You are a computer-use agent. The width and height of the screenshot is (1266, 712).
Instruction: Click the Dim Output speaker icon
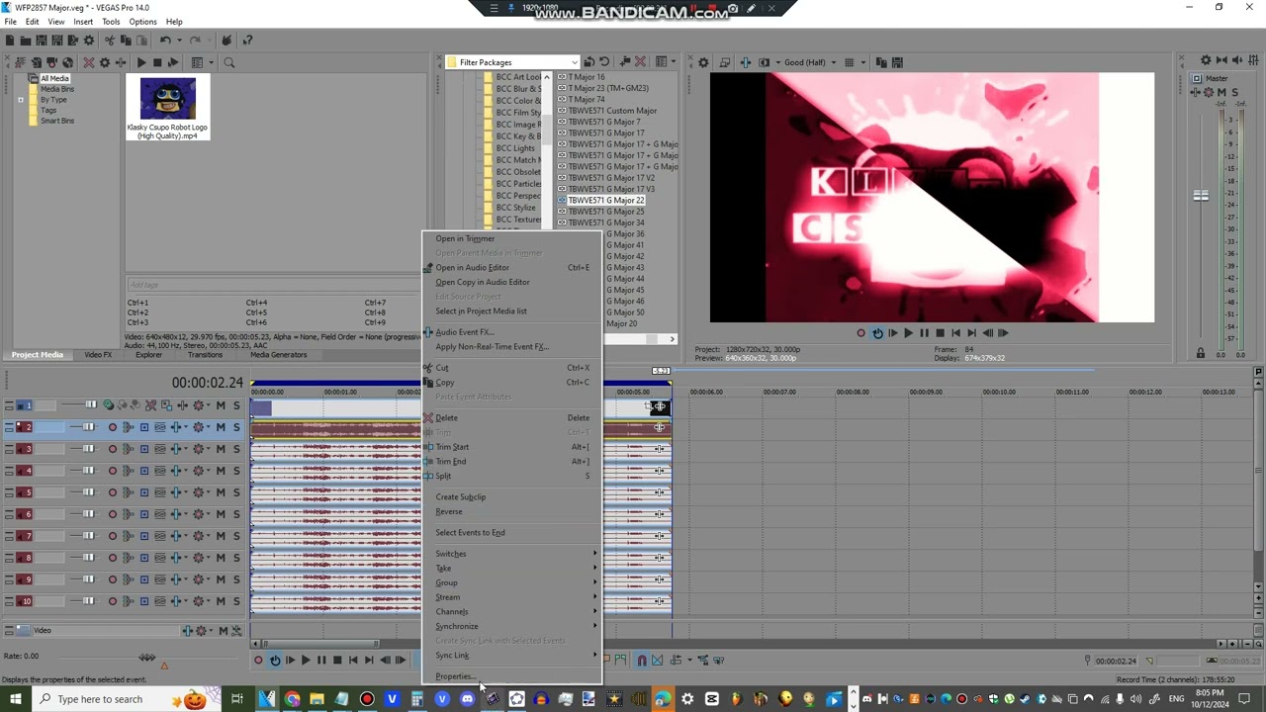click(x=1237, y=61)
